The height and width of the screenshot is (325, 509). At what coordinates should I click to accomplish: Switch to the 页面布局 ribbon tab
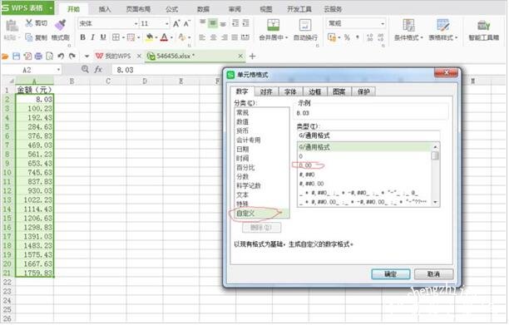(x=138, y=9)
